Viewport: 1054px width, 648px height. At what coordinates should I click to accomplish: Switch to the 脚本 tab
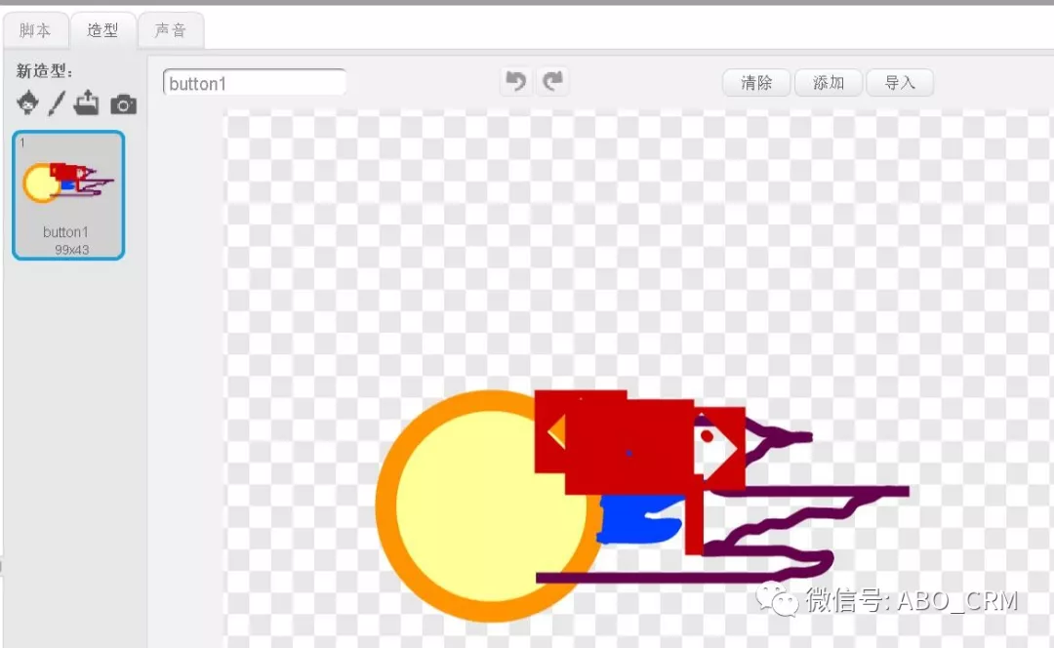point(35,30)
